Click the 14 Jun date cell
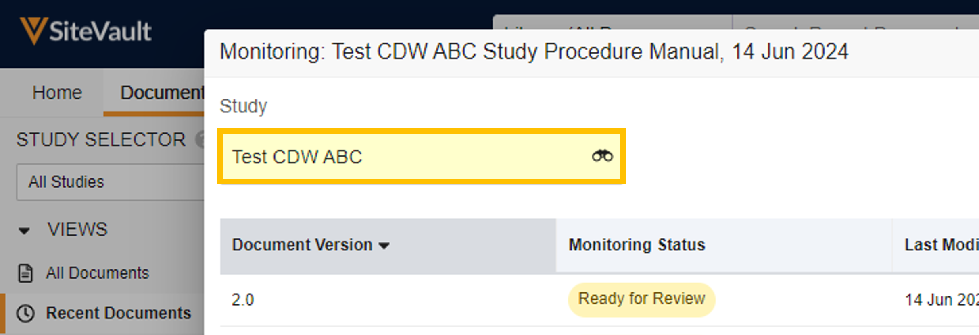 (x=941, y=300)
